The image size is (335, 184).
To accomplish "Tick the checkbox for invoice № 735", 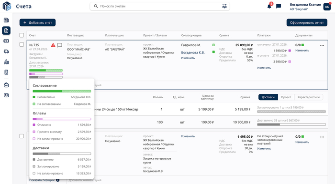I will [22, 44].
